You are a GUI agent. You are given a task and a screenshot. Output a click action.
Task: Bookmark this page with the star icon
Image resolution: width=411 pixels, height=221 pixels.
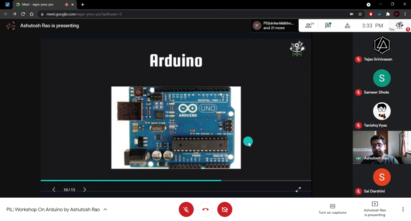[360, 14]
